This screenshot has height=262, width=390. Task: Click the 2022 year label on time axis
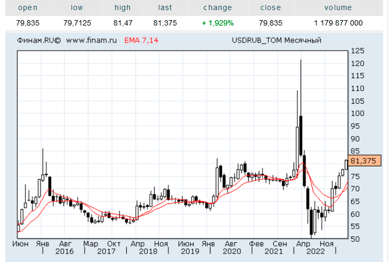pyautogui.click(x=315, y=251)
